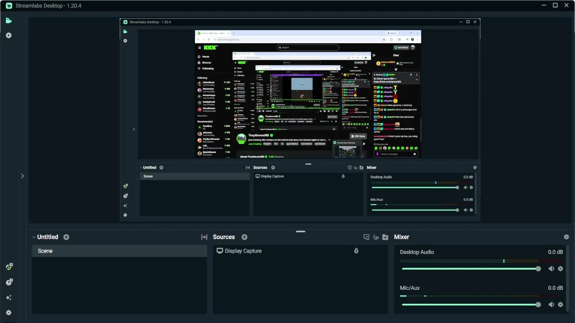This screenshot has height=323, width=575.
Task: Open the dashboard icon above the main settings area
Action: tap(9, 266)
